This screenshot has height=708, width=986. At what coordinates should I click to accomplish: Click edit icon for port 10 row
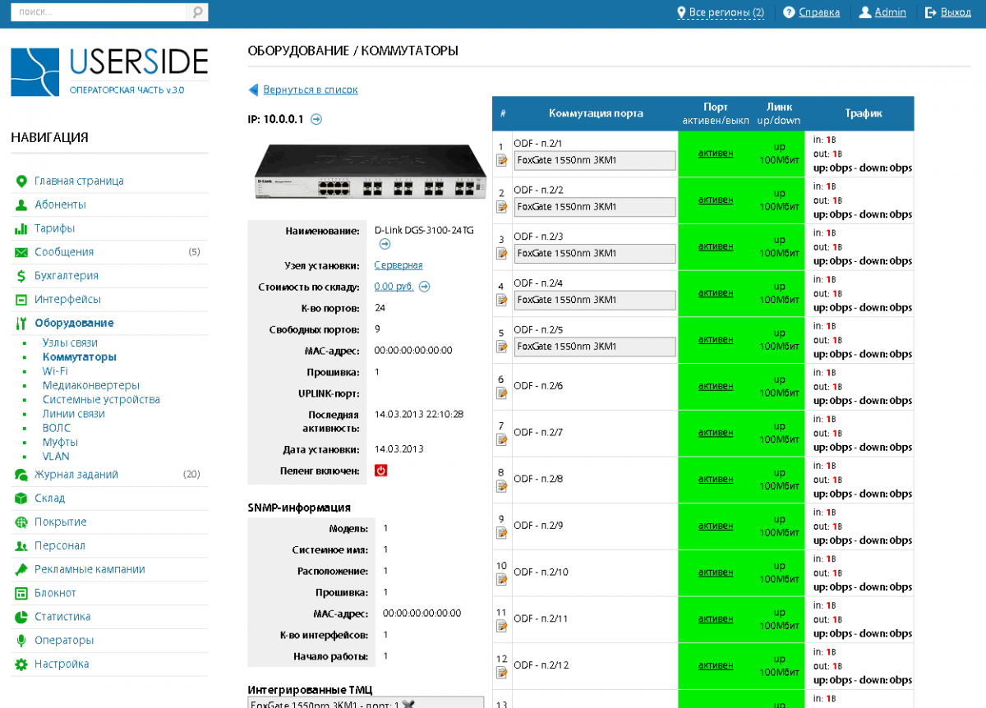502,580
